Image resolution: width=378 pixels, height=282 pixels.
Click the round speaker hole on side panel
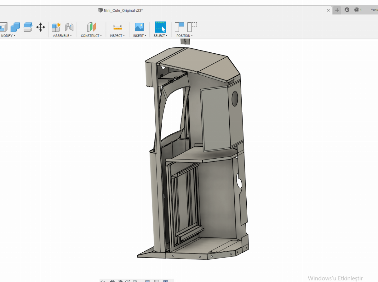(x=235, y=98)
